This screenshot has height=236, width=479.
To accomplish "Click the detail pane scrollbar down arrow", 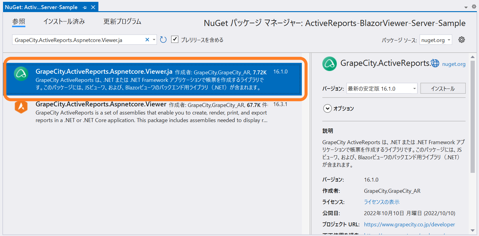I will pyautogui.click(x=473, y=231).
